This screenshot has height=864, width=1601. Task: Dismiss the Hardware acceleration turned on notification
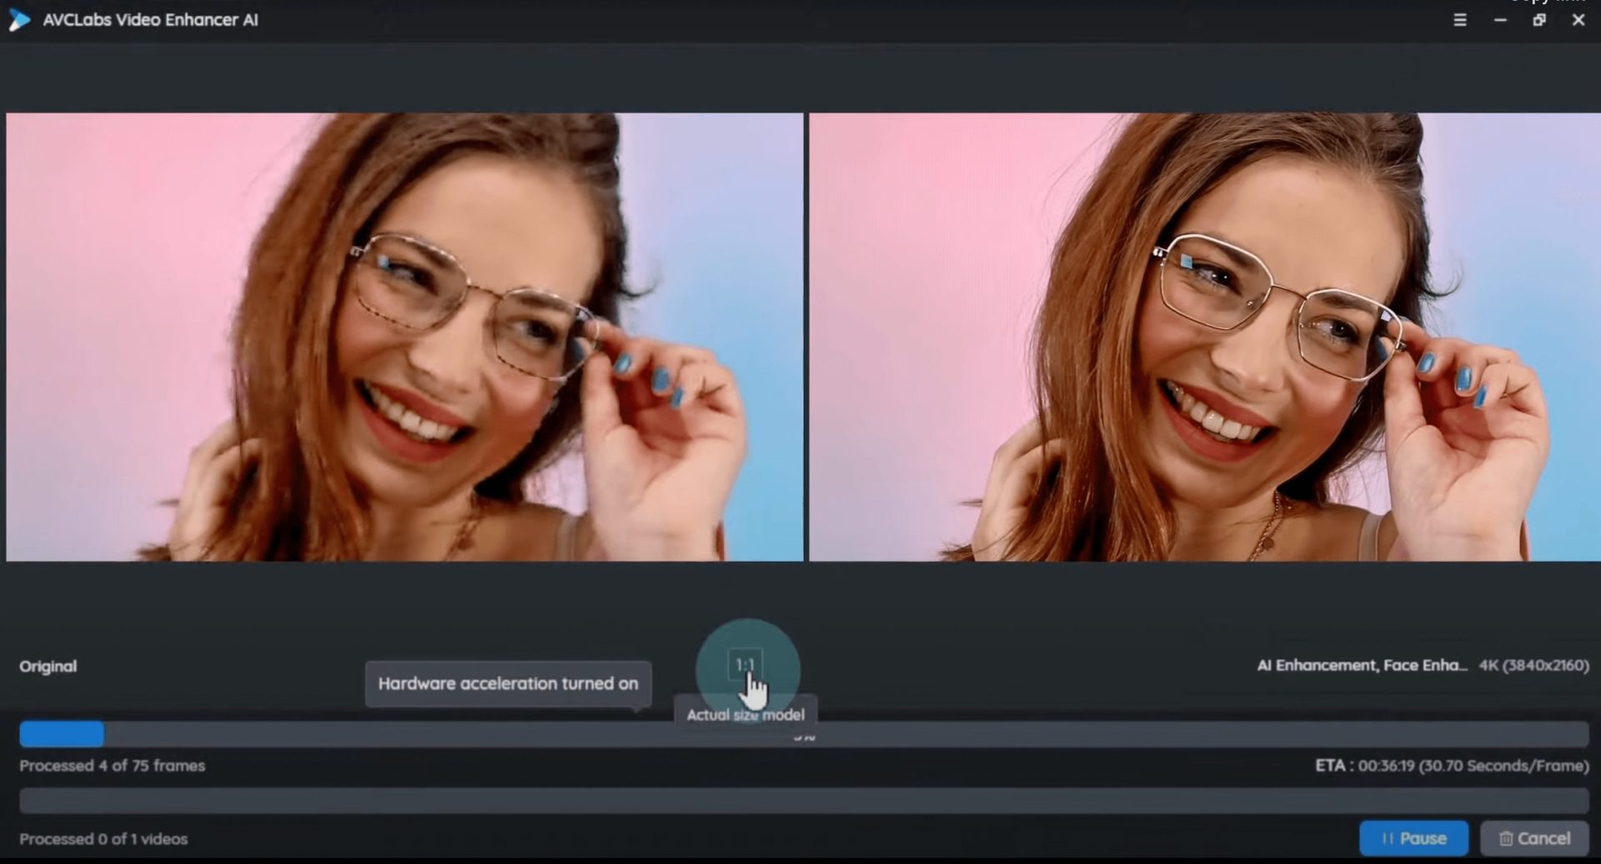(509, 683)
